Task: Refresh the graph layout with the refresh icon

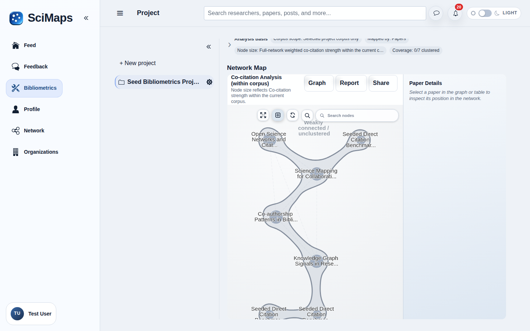Action: click(293, 115)
